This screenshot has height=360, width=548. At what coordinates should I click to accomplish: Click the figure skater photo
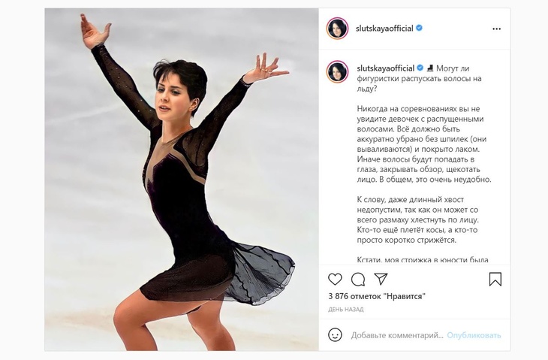point(182,180)
